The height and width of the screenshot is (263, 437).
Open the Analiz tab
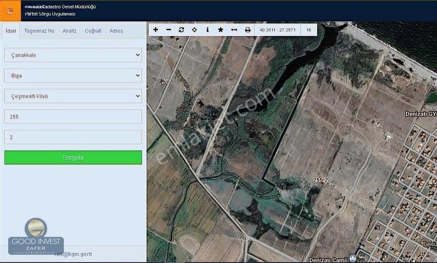pos(69,31)
